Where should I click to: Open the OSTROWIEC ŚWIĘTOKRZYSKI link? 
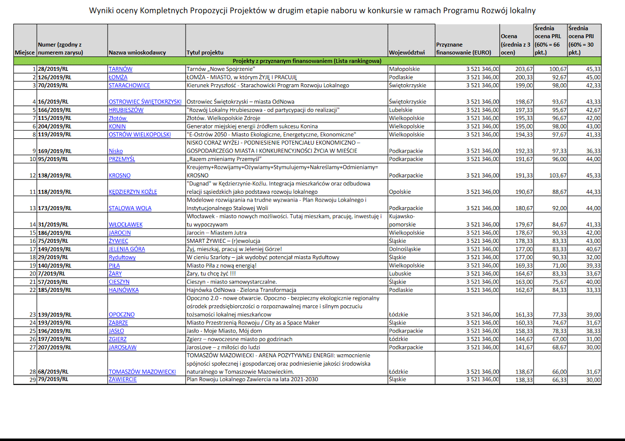[145, 102]
